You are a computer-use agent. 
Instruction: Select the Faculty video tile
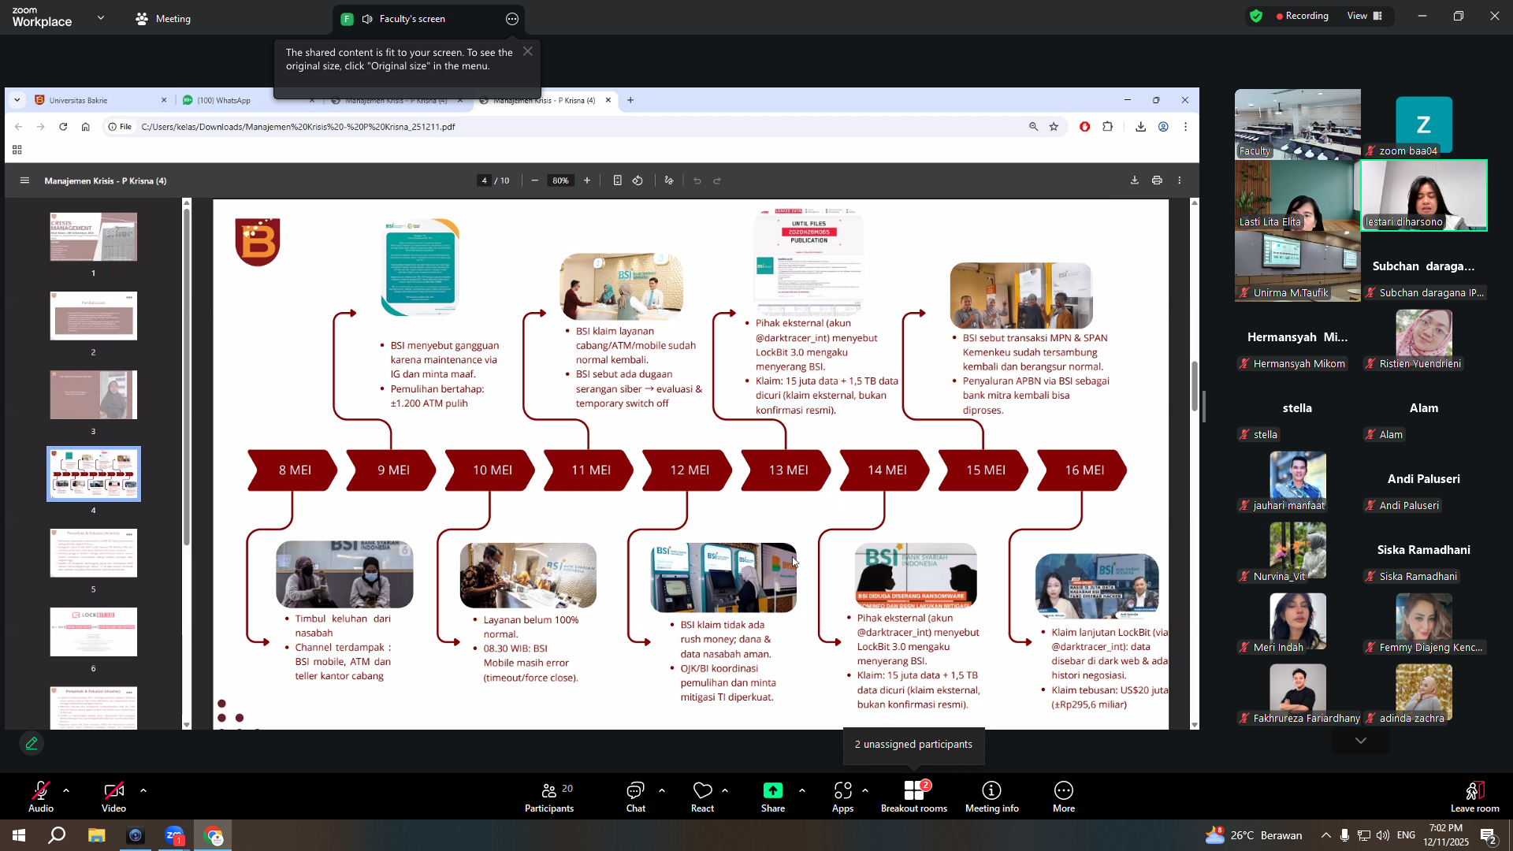click(1298, 124)
